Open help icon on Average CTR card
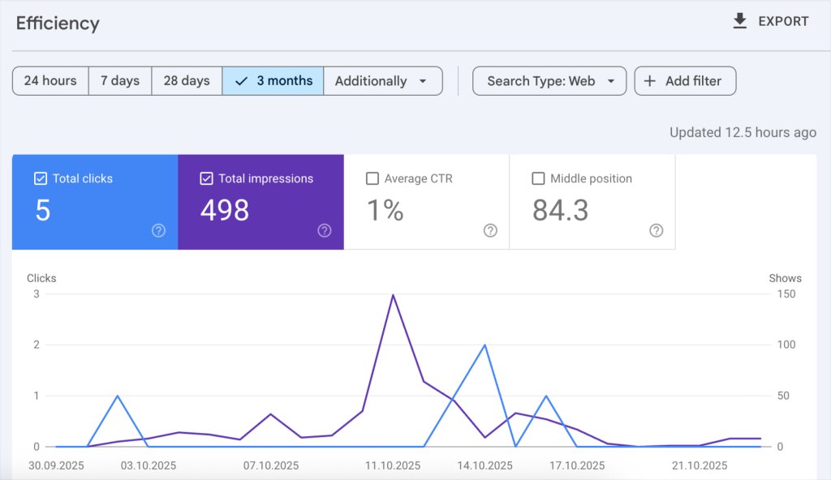This screenshot has height=480, width=831. [490, 231]
